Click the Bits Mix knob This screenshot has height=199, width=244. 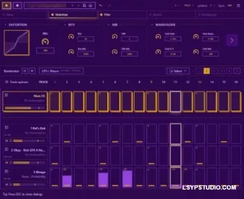71,52
